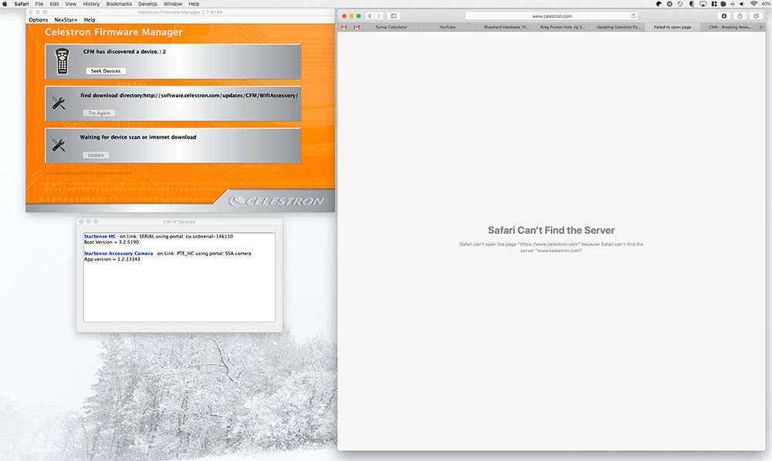
Task: Click the Safari address bar
Action: click(551, 15)
